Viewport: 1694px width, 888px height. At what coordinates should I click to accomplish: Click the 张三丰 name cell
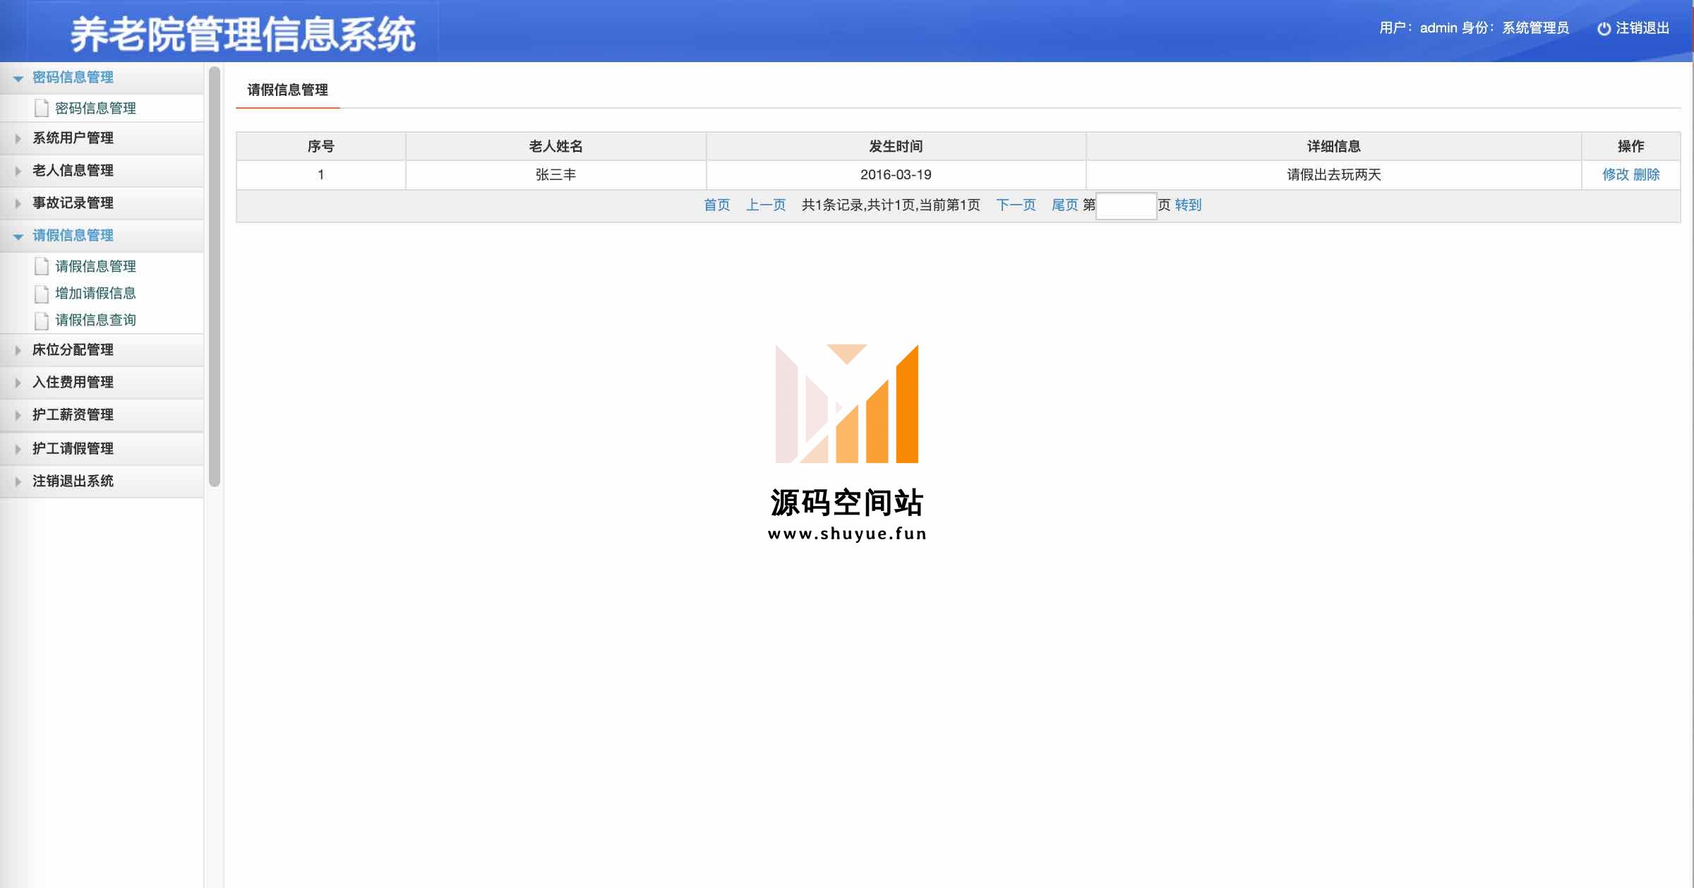click(556, 174)
